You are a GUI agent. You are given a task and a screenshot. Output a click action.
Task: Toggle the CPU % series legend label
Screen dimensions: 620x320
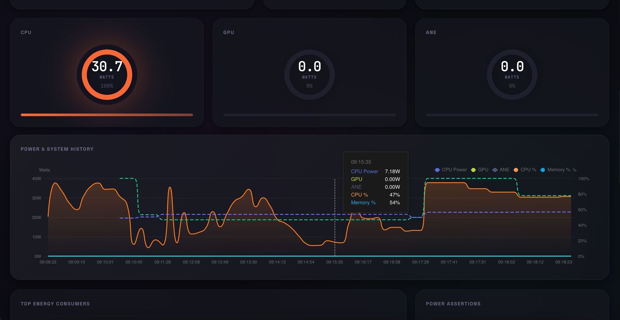[528, 170]
